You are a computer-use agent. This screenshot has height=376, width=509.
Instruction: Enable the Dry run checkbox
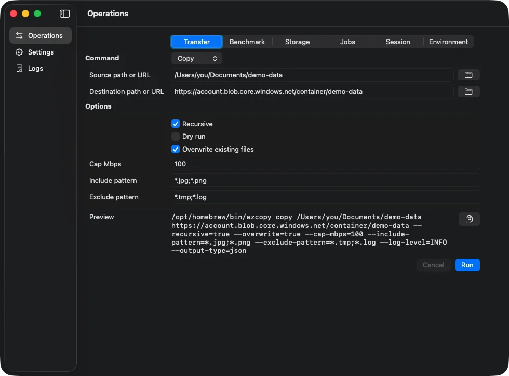tap(176, 137)
